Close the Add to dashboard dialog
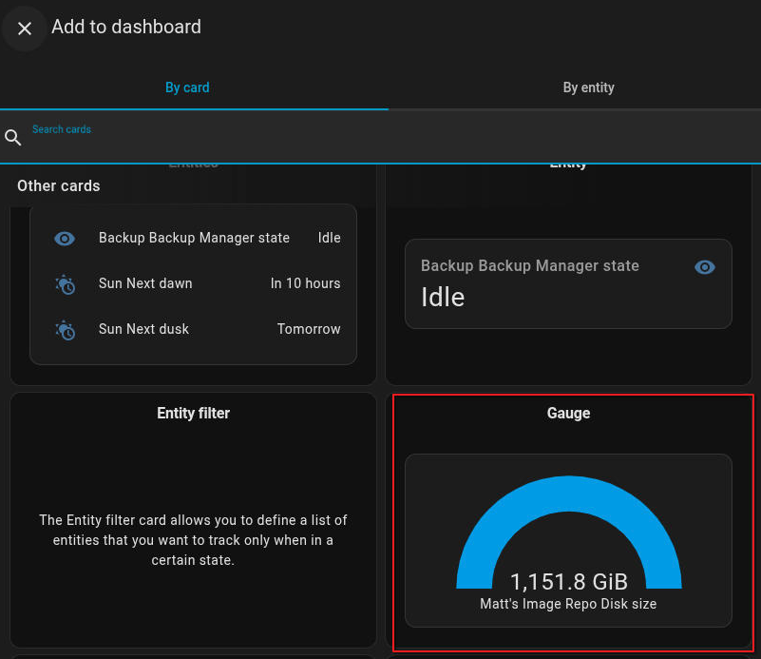761x659 pixels. pos(25,29)
